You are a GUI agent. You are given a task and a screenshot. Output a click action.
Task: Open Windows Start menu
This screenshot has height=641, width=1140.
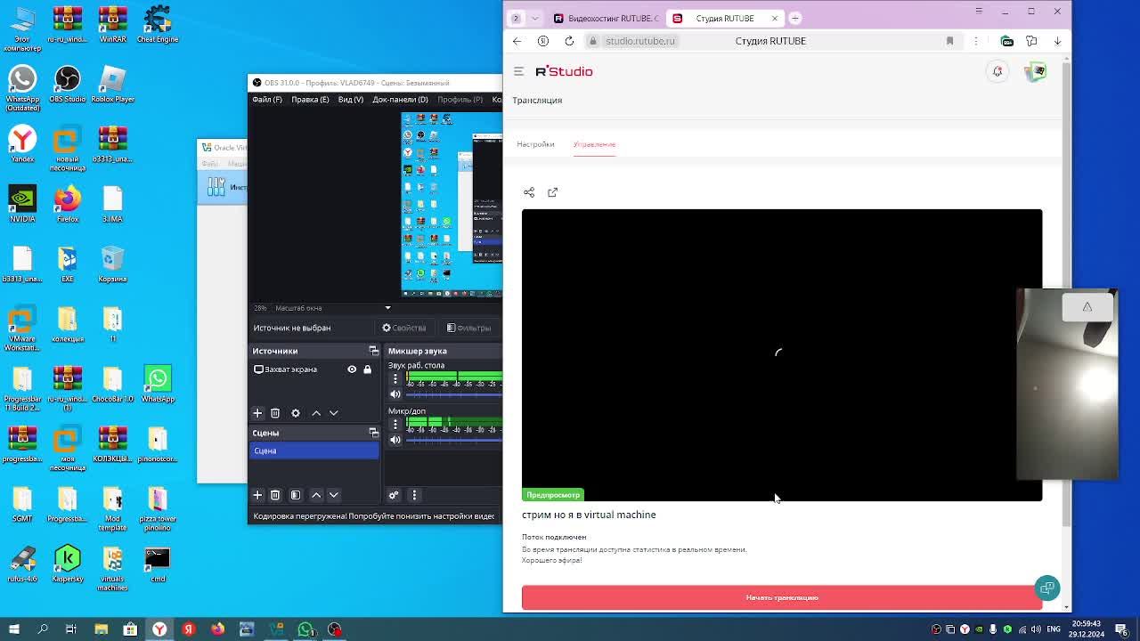coord(13,629)
